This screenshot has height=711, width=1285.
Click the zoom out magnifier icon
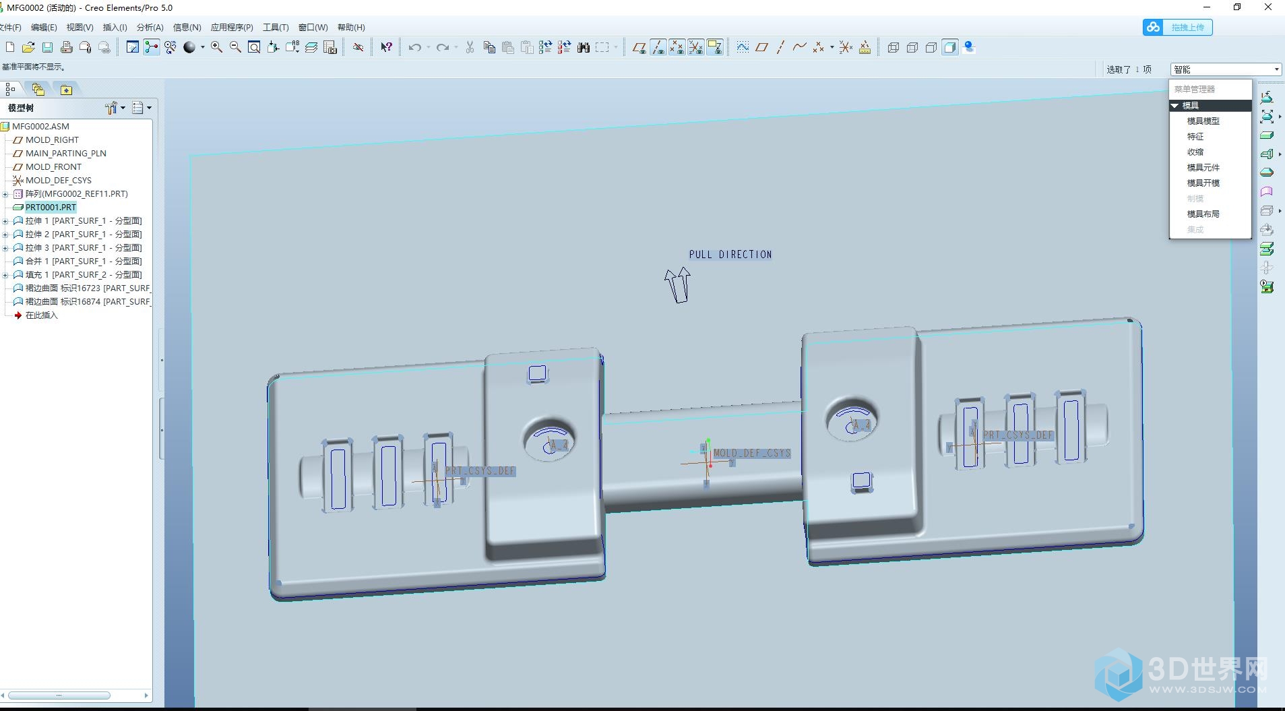point(235,47)
